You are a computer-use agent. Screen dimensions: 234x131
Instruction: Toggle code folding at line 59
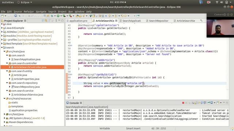tap(72, 75)
